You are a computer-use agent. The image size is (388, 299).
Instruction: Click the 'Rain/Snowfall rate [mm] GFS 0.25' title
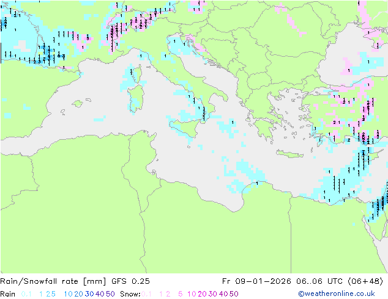coord(75,281)
